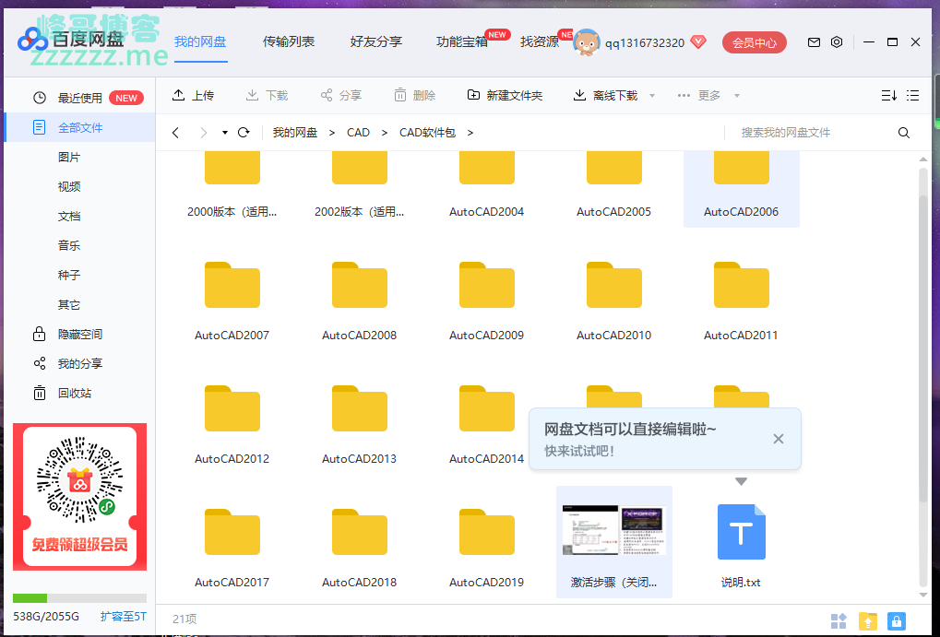Click the yellow upload icon at bottom right
Image resolution: width=940 pixels, height=637 pixels.
click(867, 620)
